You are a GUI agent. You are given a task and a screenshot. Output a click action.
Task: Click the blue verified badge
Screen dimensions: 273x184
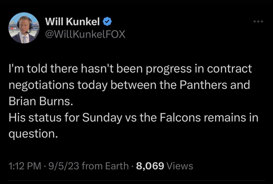click(x=107, y=20)
